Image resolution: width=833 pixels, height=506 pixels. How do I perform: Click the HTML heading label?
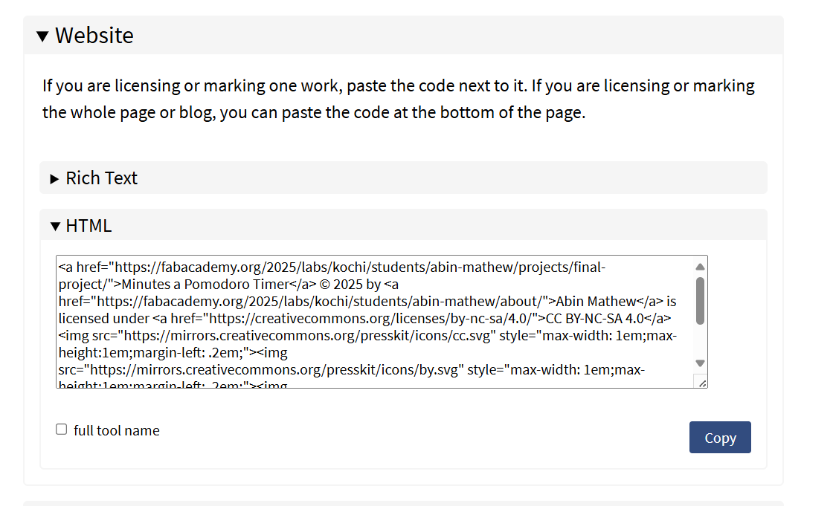[x=89, y=226]
